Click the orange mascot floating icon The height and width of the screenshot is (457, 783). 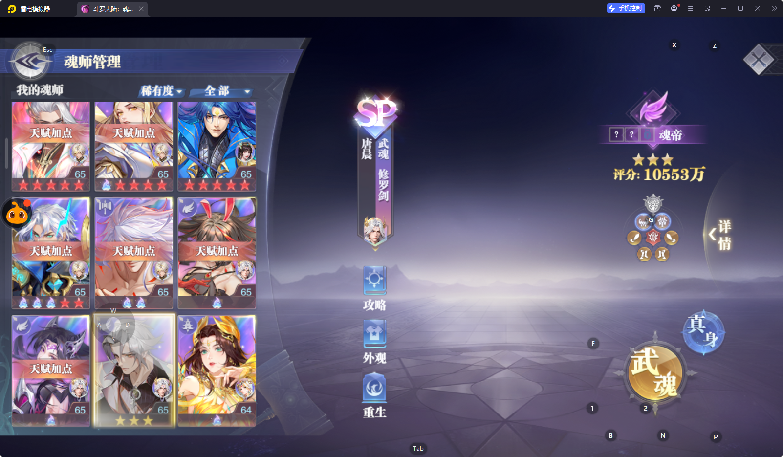point(18,213)
